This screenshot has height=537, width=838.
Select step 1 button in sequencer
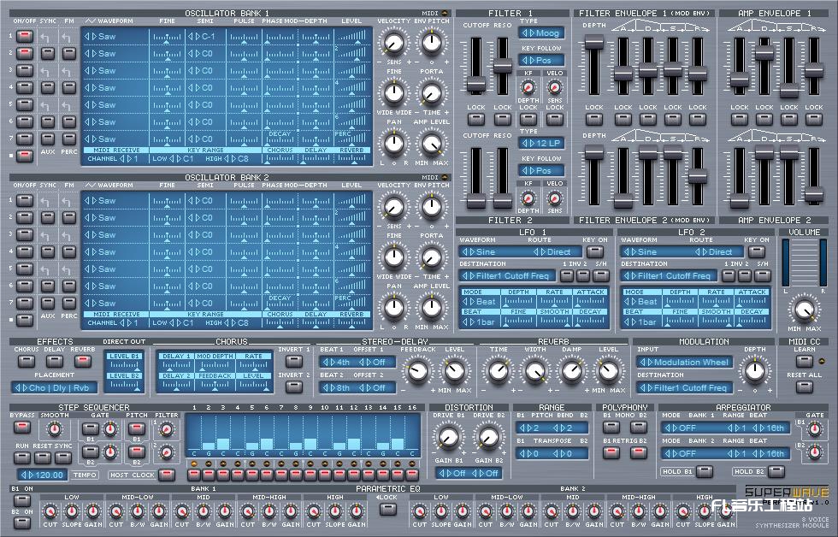(x=195, y=474)
